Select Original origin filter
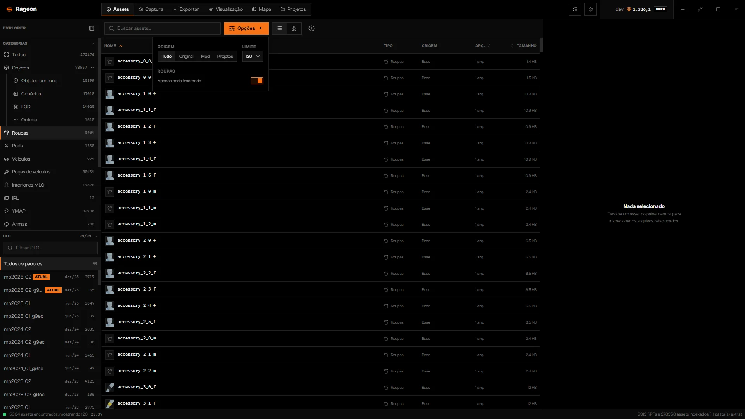The width and height of the screenshot is (745, 419). 186,56
